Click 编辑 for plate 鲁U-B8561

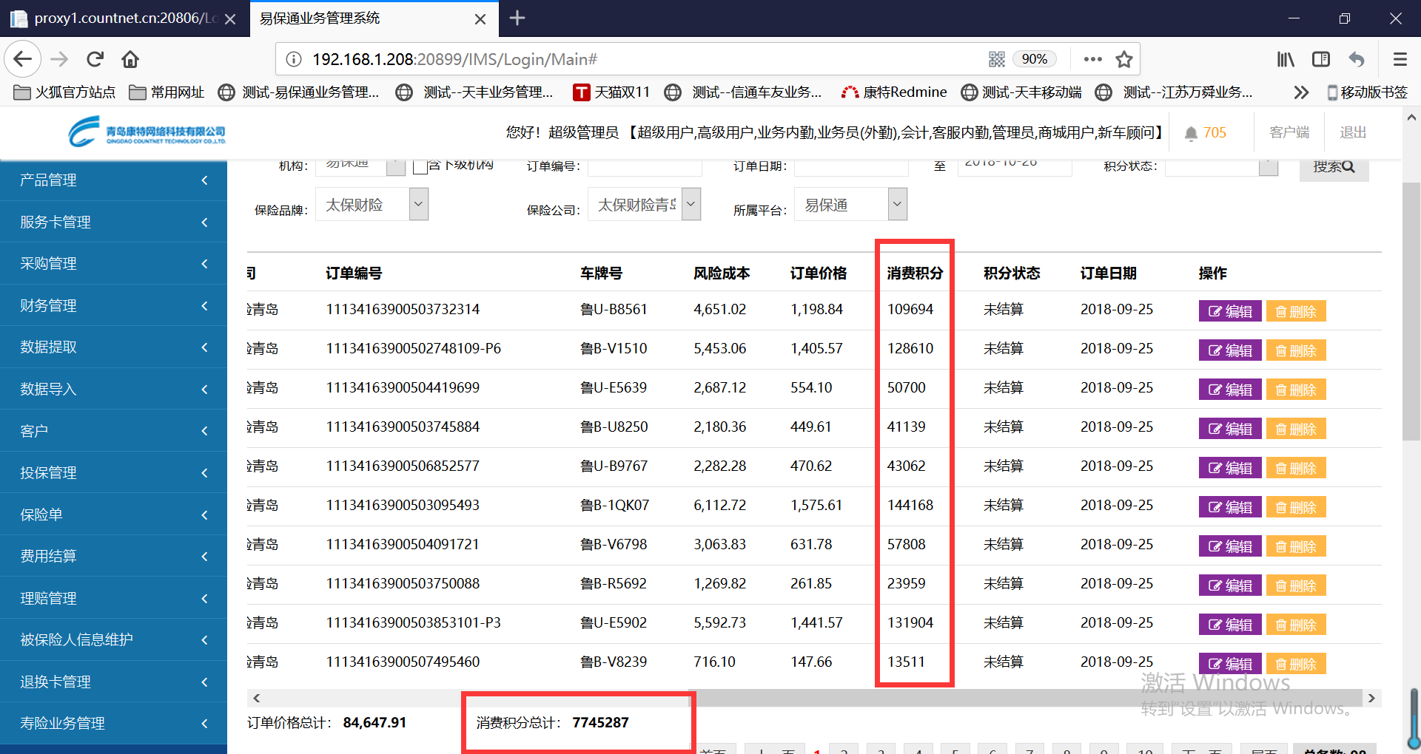coord(1229,311)
